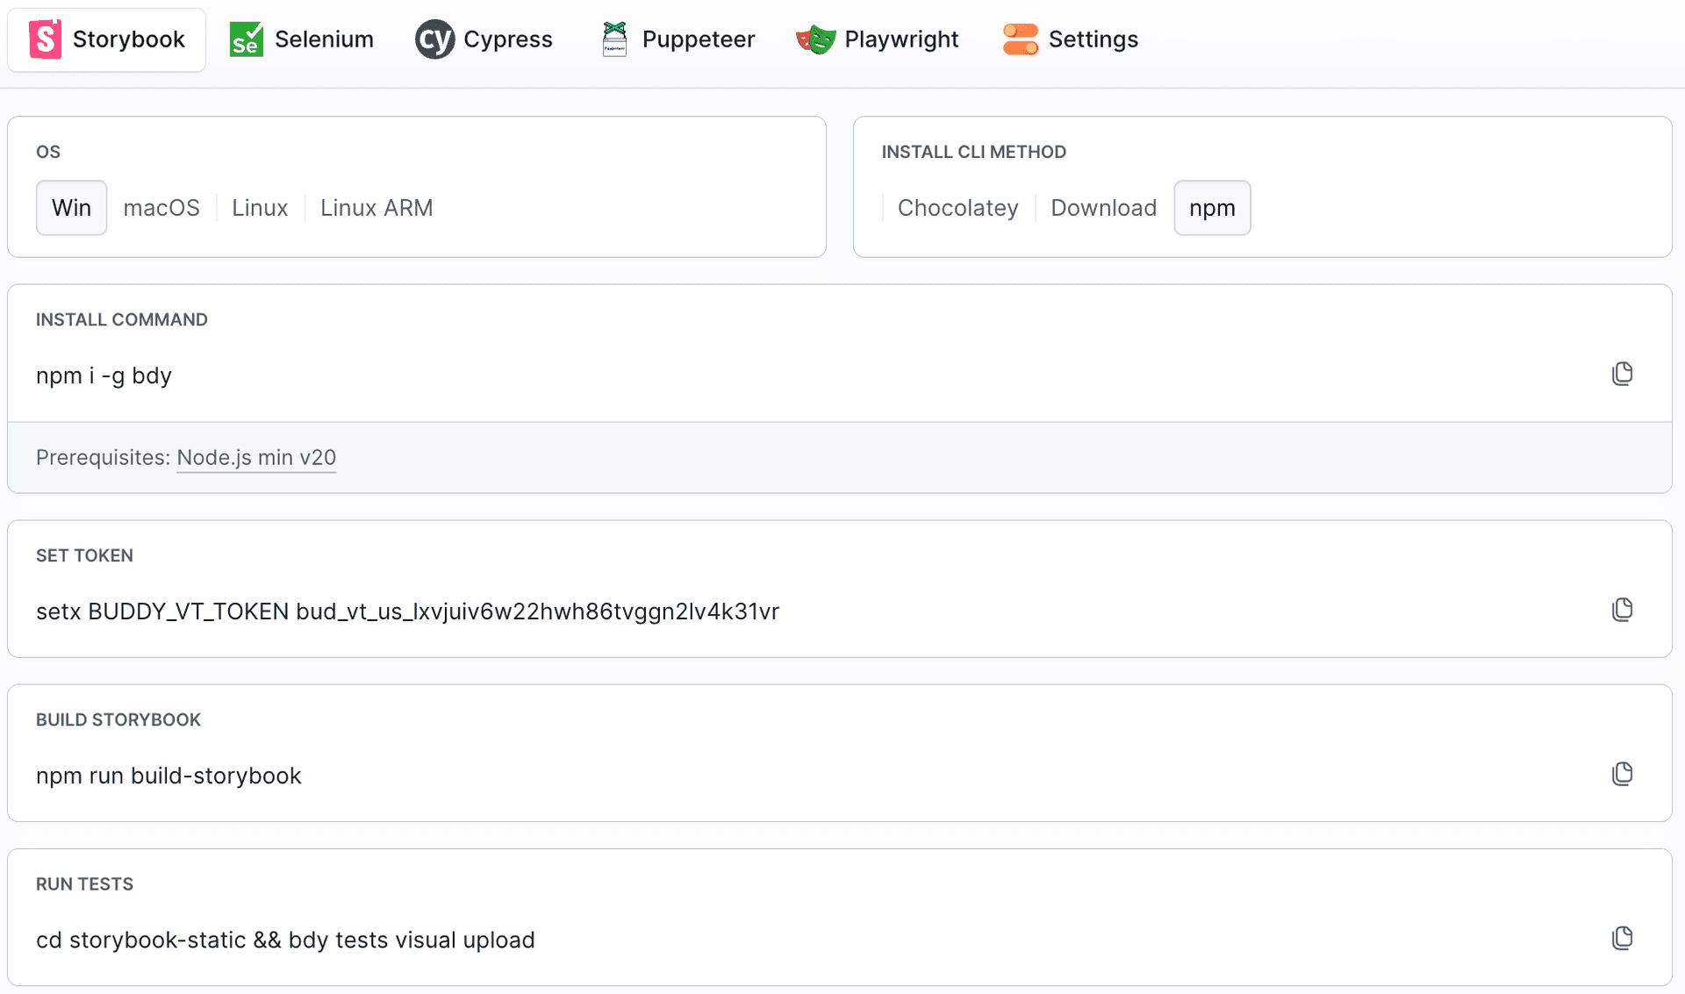Choose Chocolatey install method
The image size is (1685, 994).
pos(957,208)
